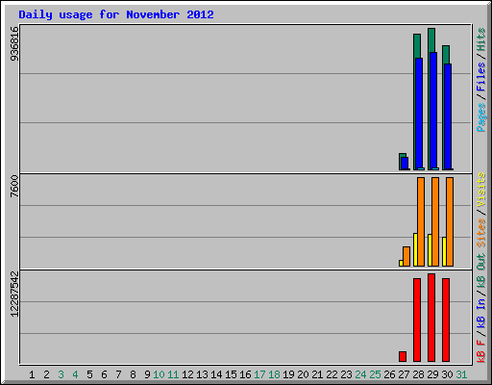Select the blue Files bar for day 30
The width and height of the screenshot is (492, 385).
448,116
